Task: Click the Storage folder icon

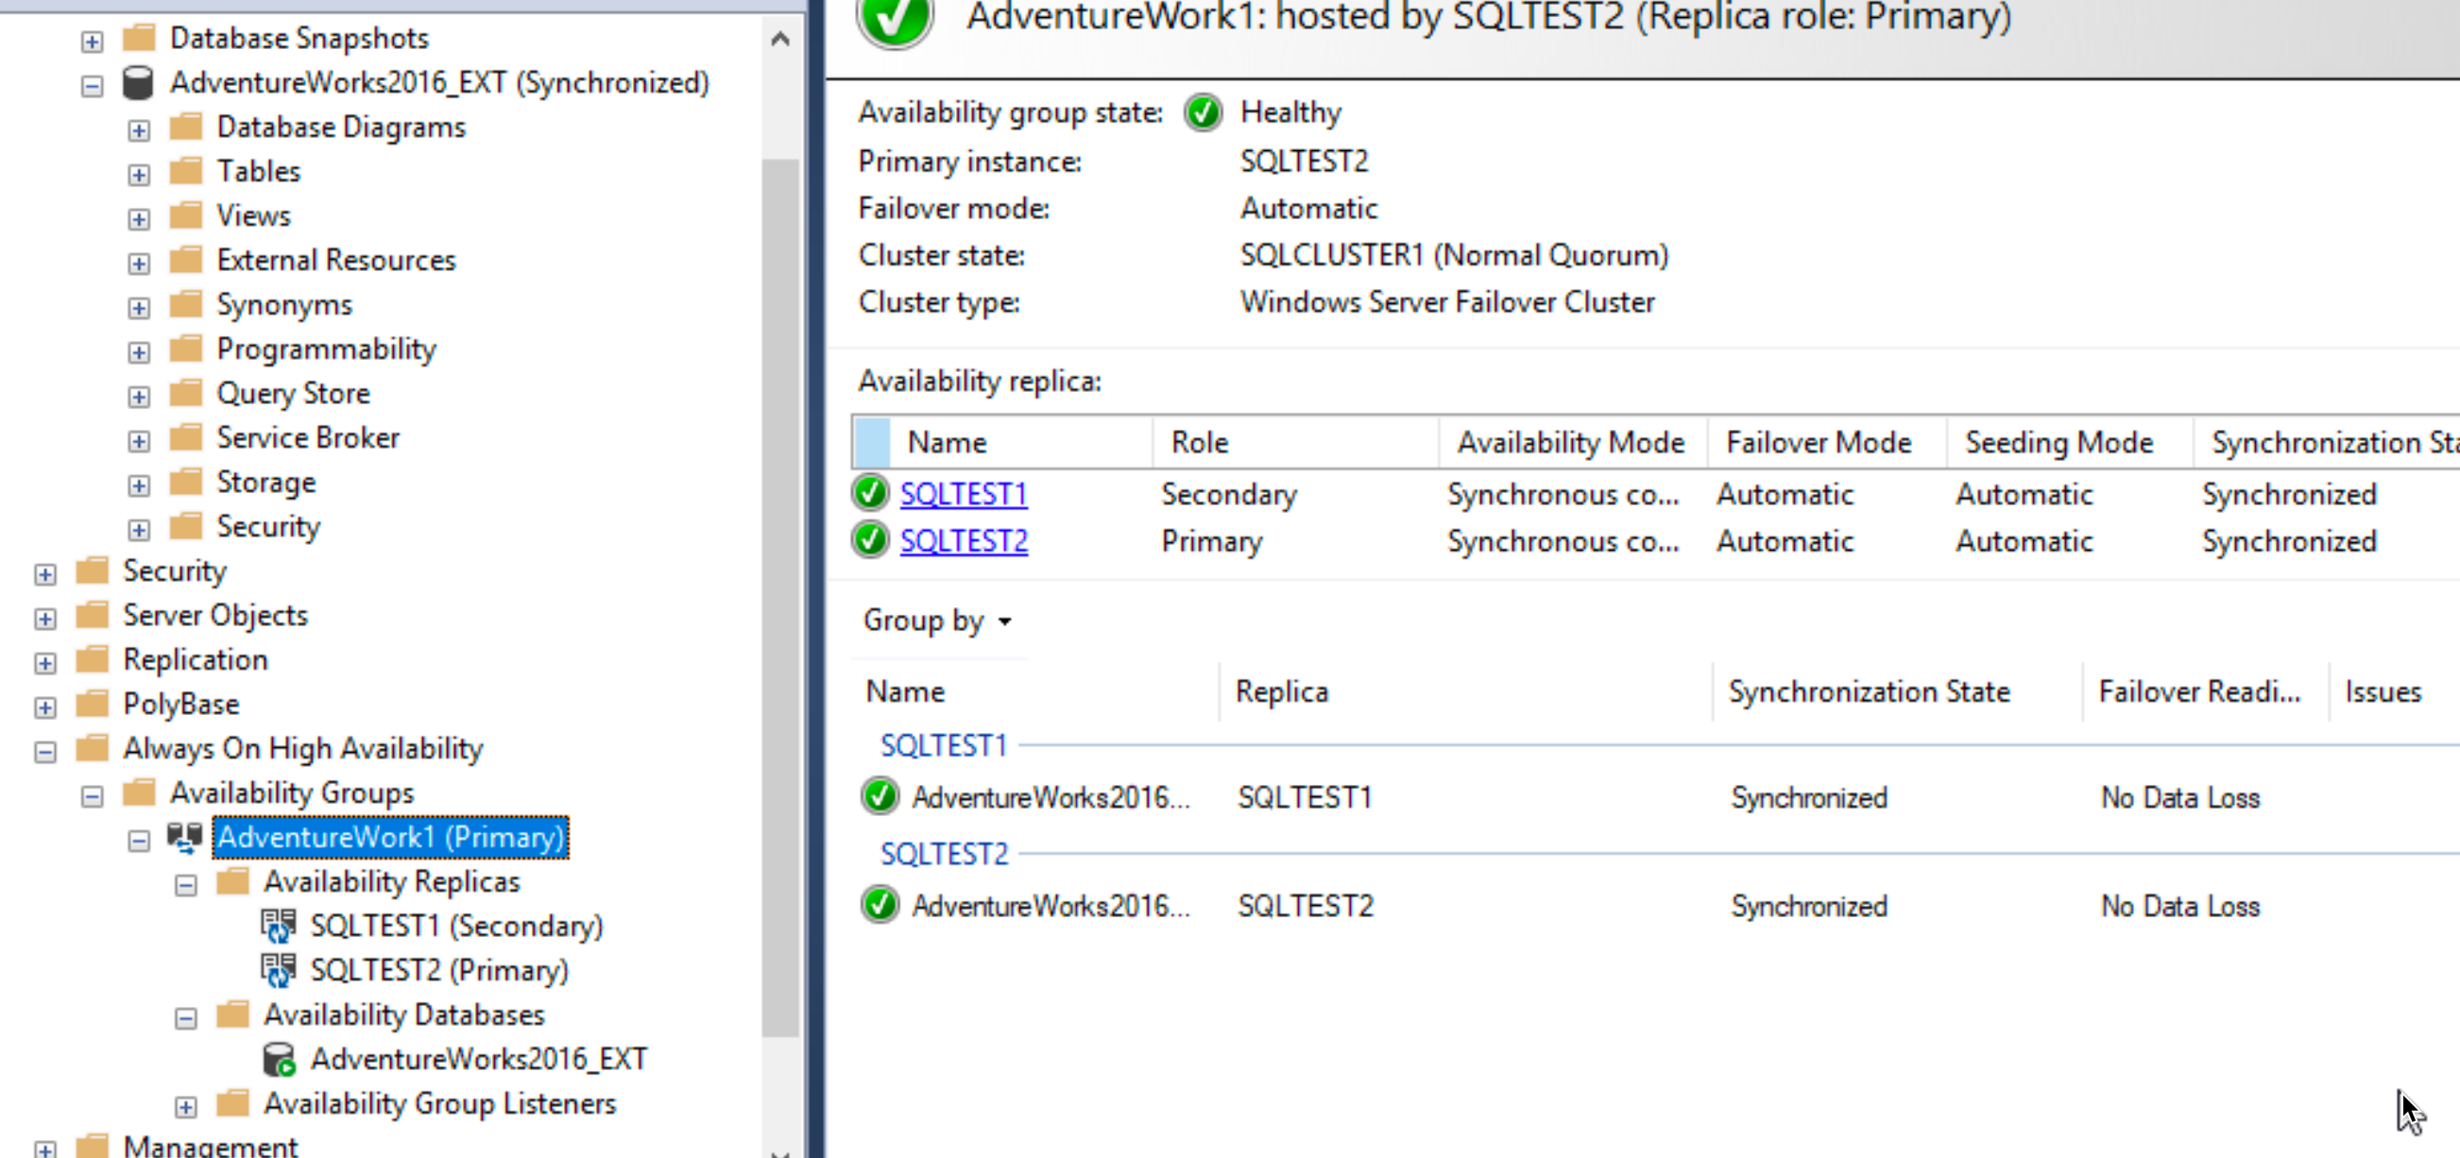Action: (186, 482)
